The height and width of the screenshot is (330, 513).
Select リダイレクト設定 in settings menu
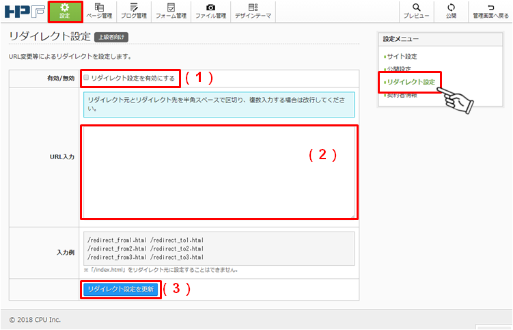tap(411, 82)
